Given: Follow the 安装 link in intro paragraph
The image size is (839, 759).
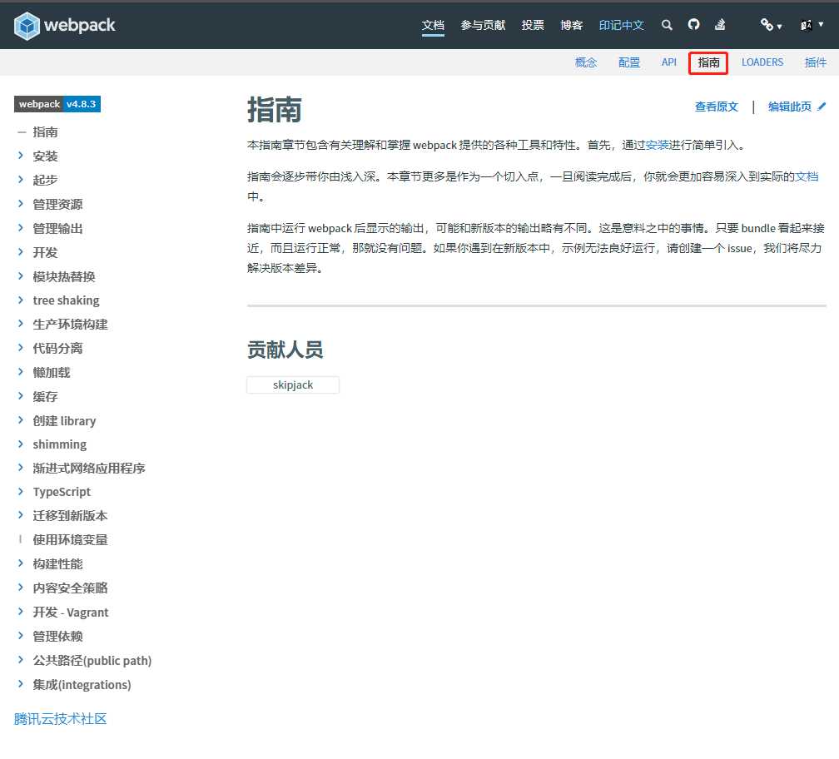Looking at the screenshot, I should 657,145.
